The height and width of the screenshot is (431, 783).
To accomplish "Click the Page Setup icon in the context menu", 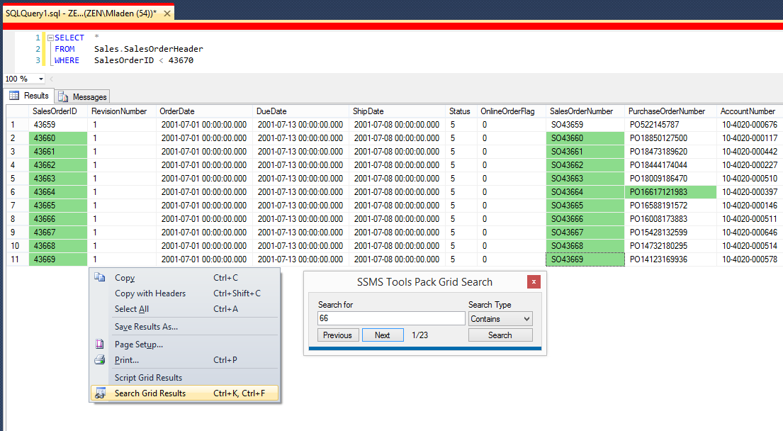I will 100,345.
